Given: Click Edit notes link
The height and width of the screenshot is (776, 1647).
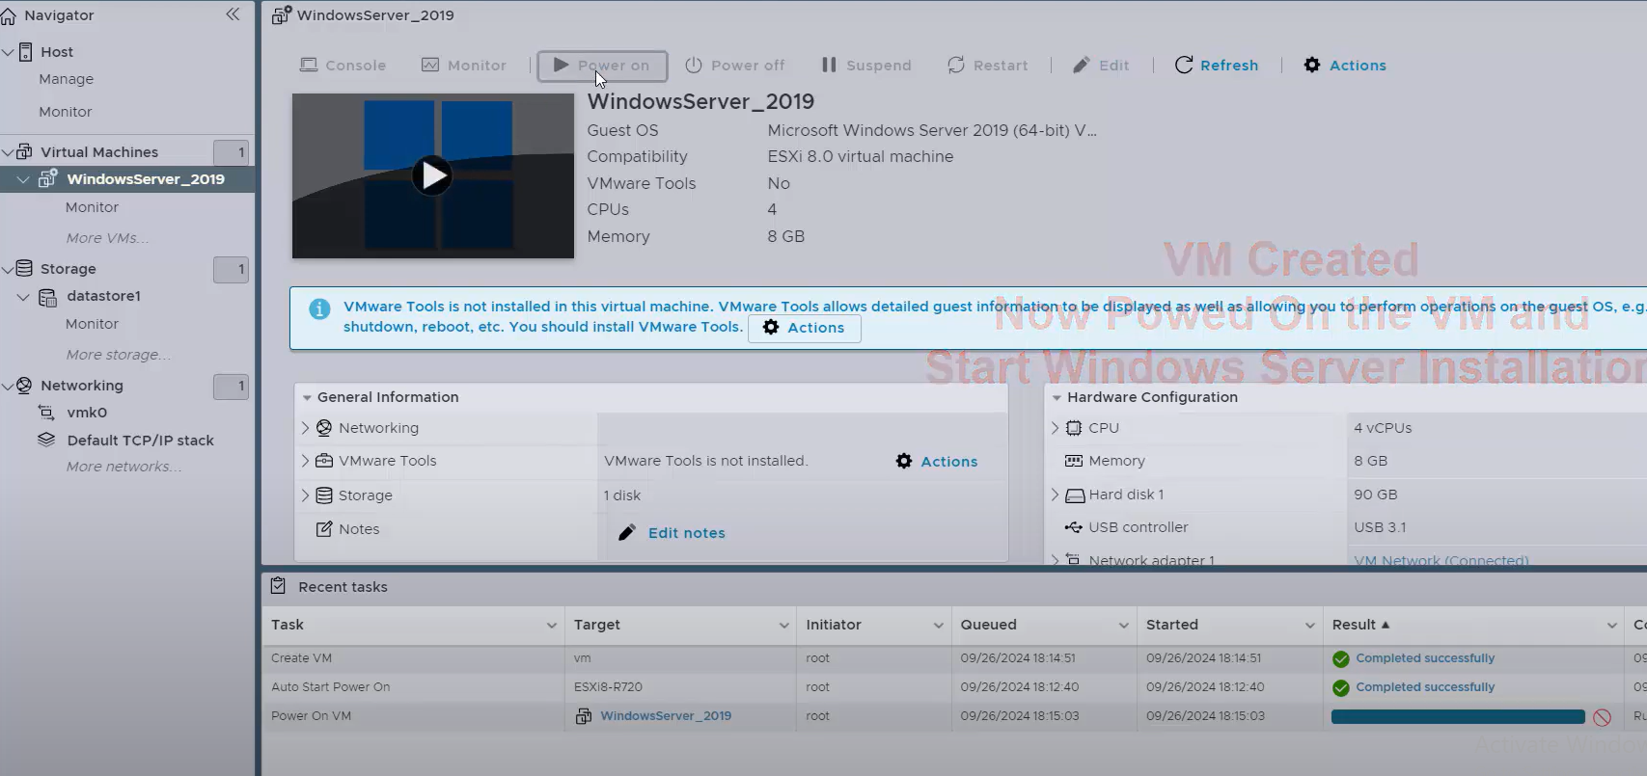Looking at the screenshot, I should (687, 533).
